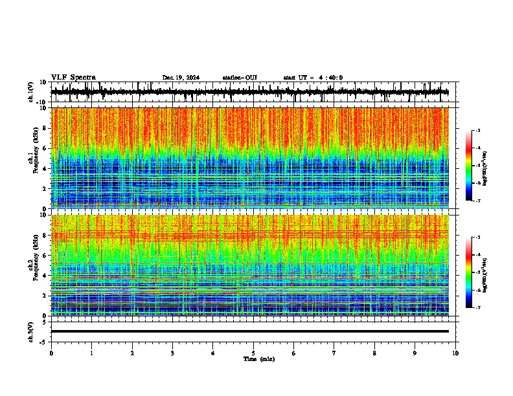Click the "station=OUJ" label
The width and height of the screenshot is (513, 396).
click(240, 78)
